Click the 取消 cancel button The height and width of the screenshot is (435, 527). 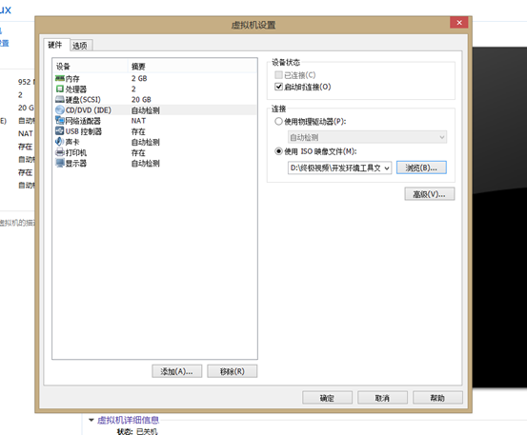click(x=382, y=398)
